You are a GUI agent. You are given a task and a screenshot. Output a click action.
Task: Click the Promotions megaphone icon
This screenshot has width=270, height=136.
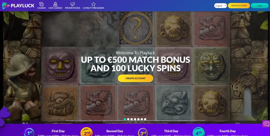[x=73, y=4]
